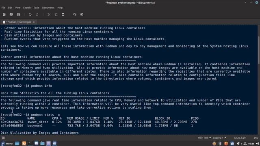Open the folder file manager taskbar icon
The width and height of the screenshot is (260, 146).
click(x=42, y=143)
